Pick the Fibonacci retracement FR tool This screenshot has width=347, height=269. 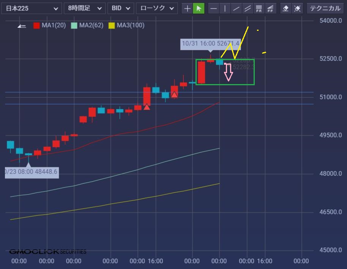pyautogui.click(x=259, y=8)
